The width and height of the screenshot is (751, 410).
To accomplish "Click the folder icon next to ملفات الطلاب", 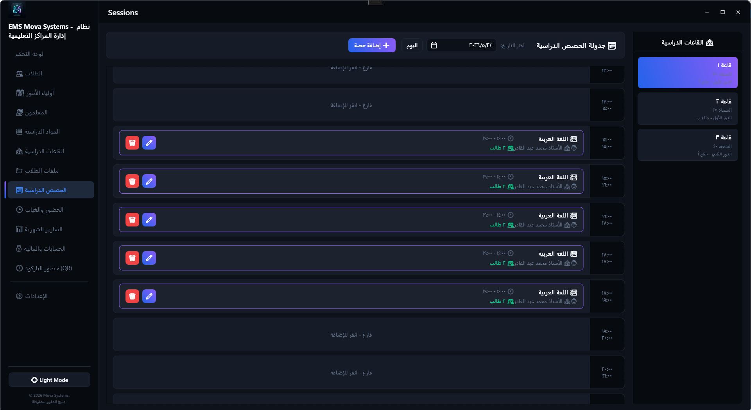I will (x=19, y=171).
